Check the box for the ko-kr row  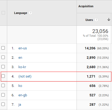click(x=3, y=67)
